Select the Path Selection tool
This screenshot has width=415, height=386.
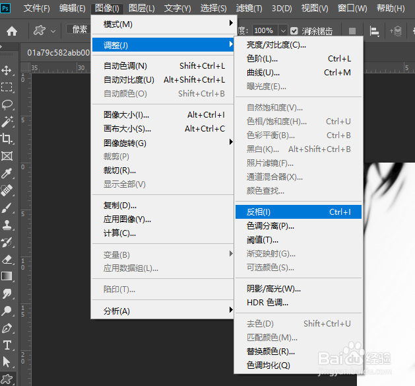(7, 362)
